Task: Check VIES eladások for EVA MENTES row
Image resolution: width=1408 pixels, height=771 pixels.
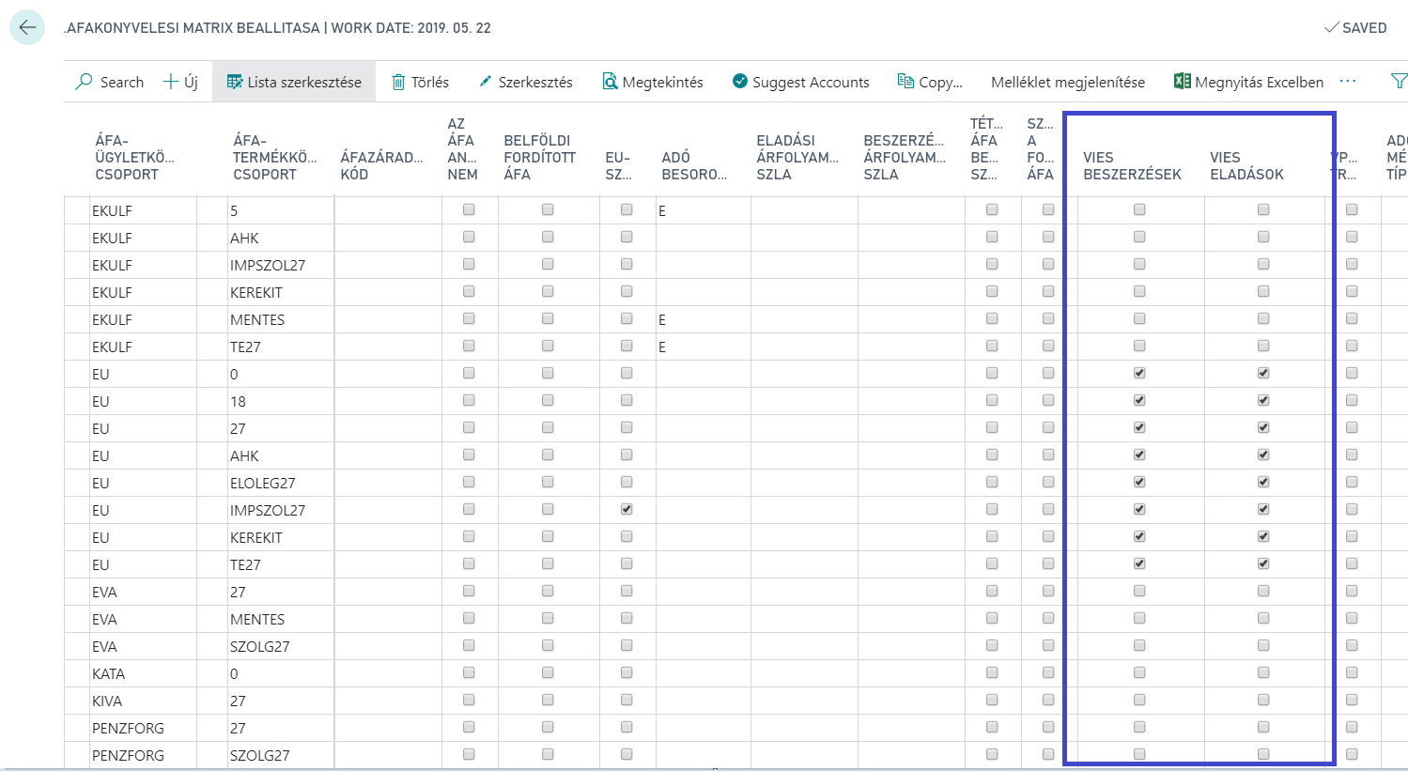Action: (x=1263, y=619)
